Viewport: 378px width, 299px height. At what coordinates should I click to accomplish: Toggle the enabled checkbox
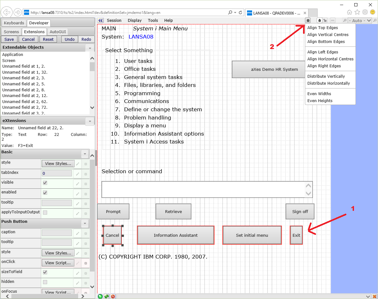pyautogui.click(x=45, y=192)
